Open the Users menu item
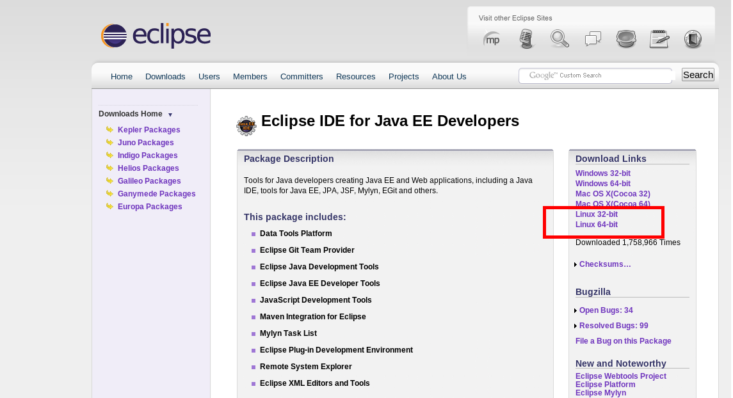 click(209, 77)
